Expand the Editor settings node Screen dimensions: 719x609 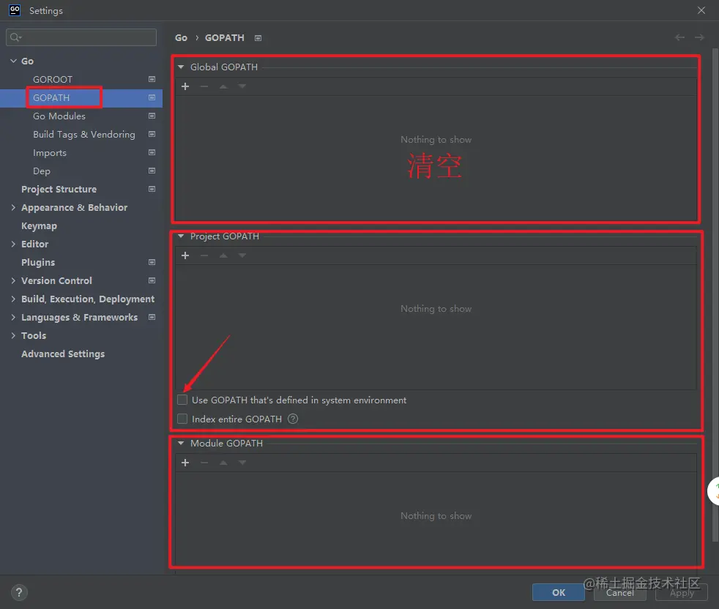pos(13,244)
